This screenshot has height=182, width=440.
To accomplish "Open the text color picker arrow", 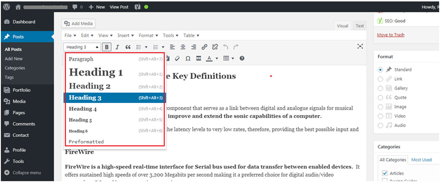I will tap(217, 58).
